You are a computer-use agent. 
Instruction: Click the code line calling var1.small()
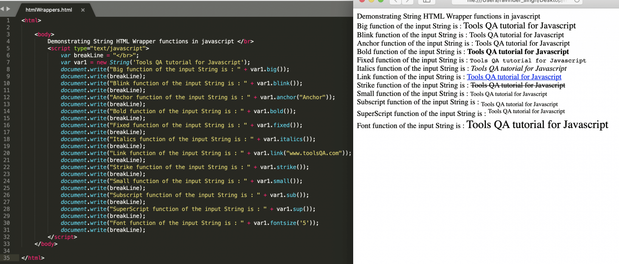tap(182, 181)
